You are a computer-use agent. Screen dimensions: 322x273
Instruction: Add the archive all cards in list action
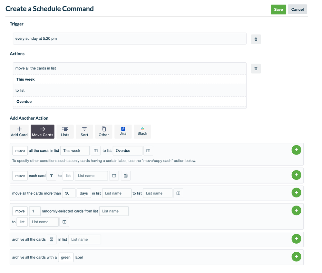coord(296,239)
